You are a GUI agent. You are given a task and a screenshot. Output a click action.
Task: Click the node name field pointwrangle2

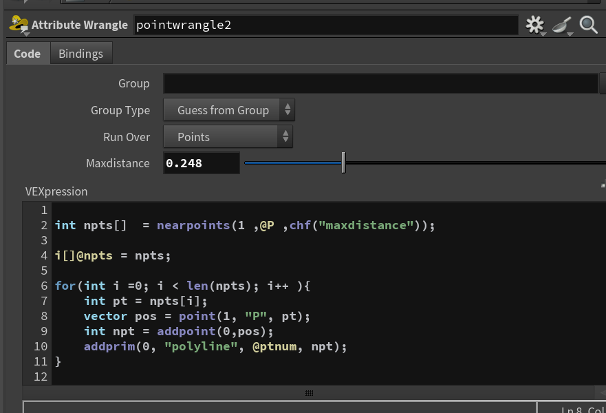click(326, 25)
